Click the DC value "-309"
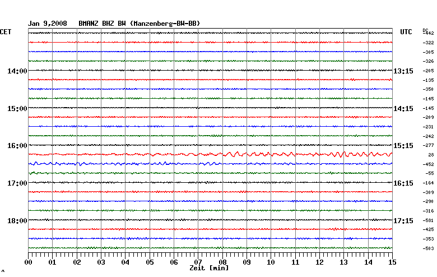Image resolution: width=437 pixels, height=277 pixels. (x=429, y=192)
